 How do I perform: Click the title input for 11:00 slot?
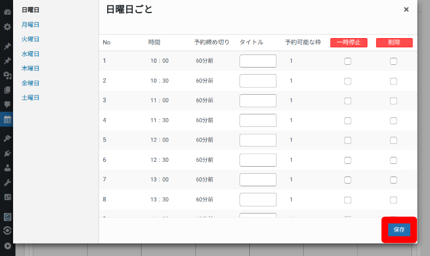pos(258,101)
